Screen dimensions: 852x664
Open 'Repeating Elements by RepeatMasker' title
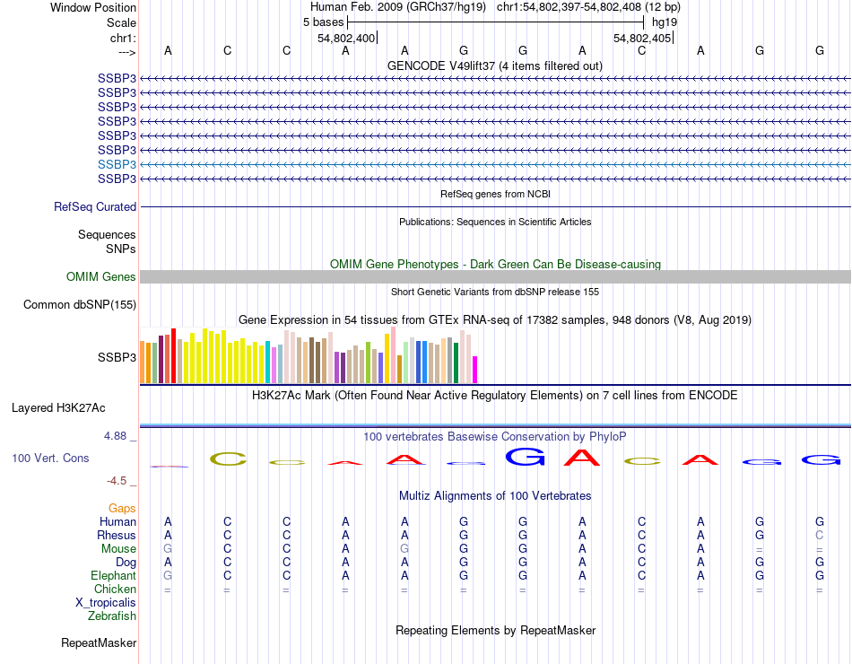495,631
